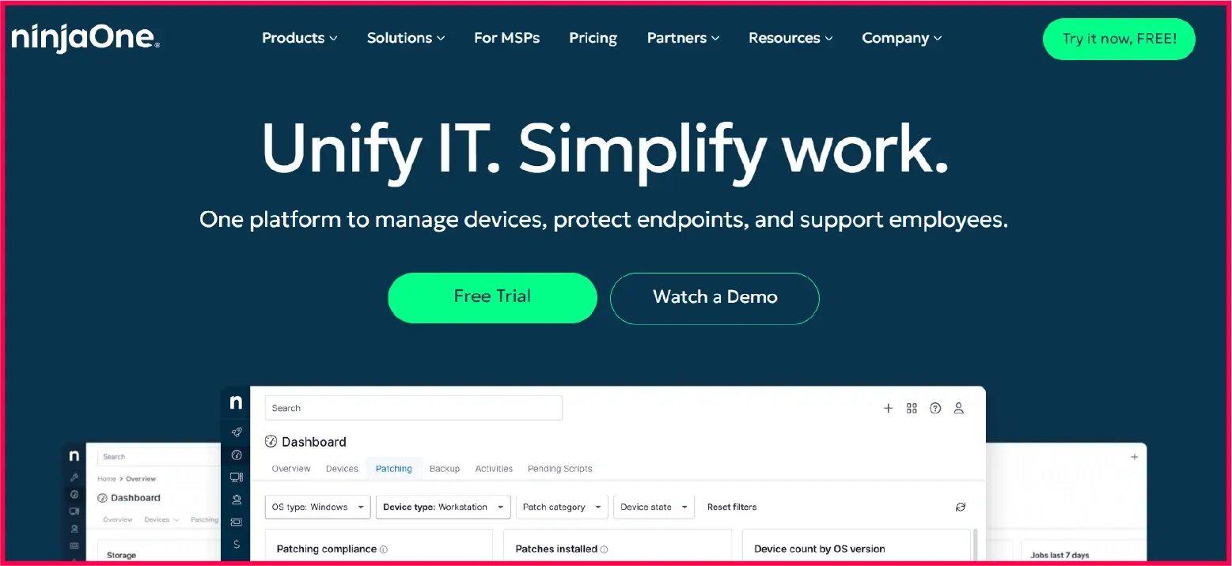Click the person icon in left background sidebar
The height and width of the screenshot is (566, 1232).
74,528
